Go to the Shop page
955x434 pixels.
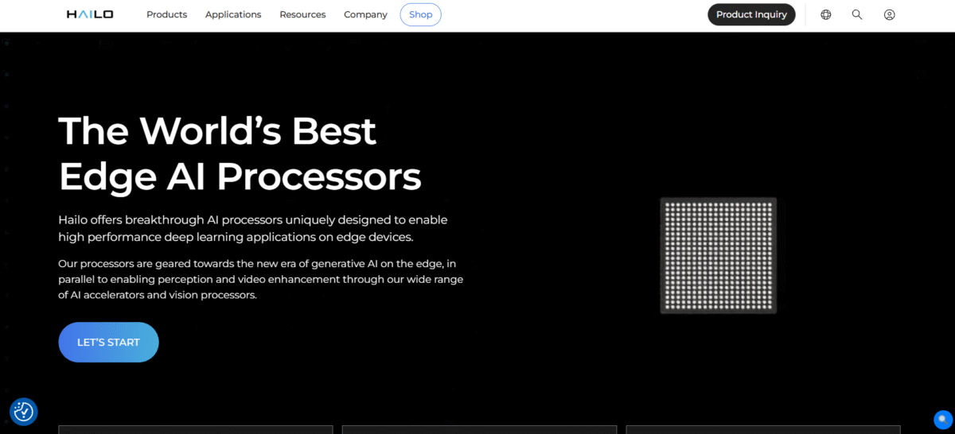pos(420,14)
